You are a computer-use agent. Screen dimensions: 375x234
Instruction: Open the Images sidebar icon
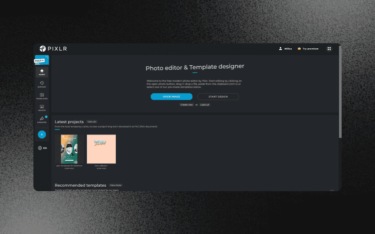pyautogui.click(x=42, y=108)
